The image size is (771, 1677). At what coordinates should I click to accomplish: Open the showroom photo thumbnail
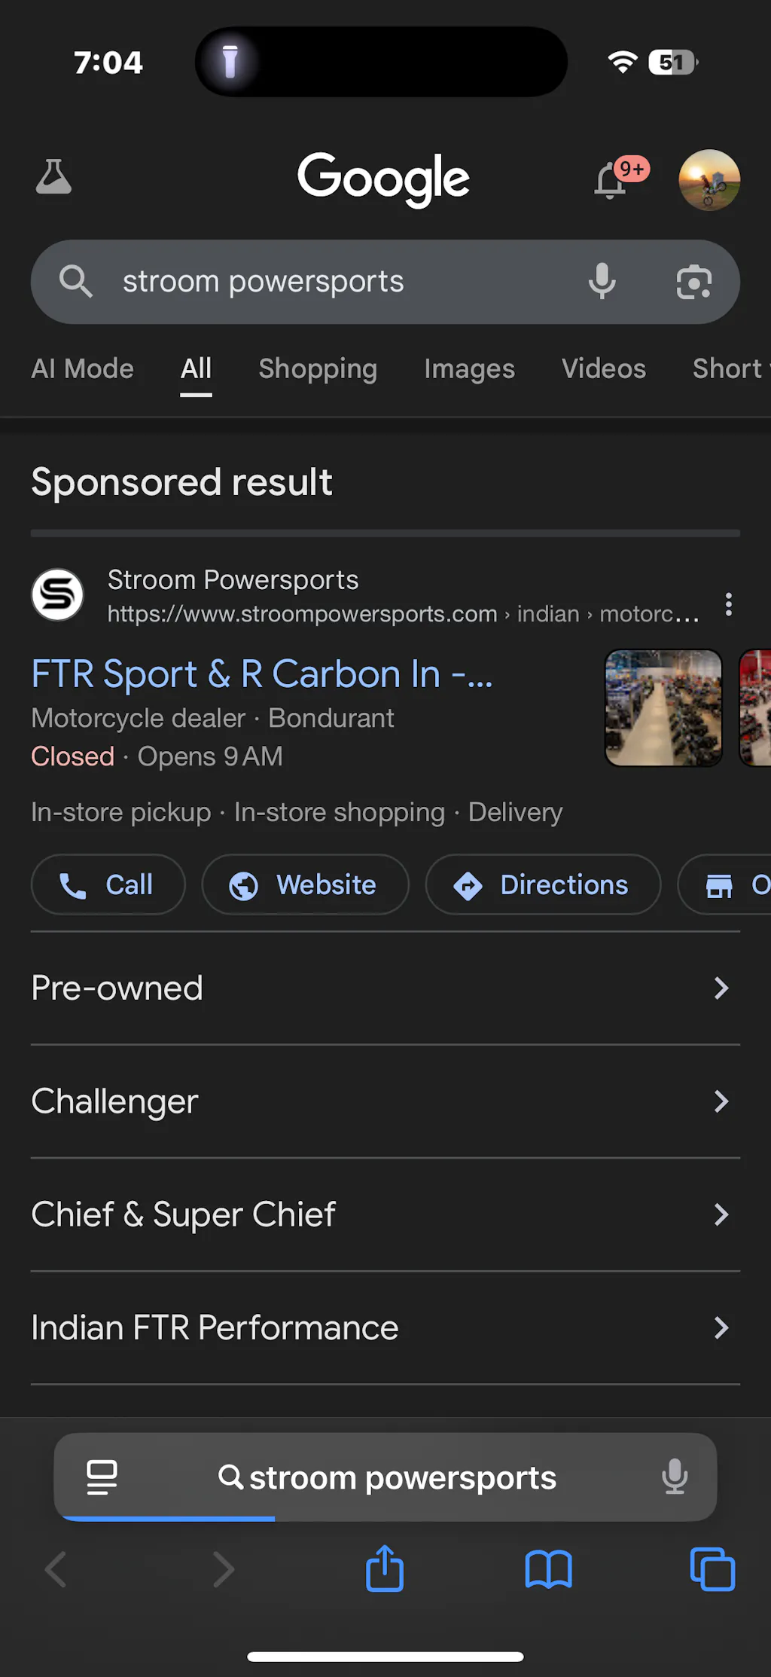(663, 707)
